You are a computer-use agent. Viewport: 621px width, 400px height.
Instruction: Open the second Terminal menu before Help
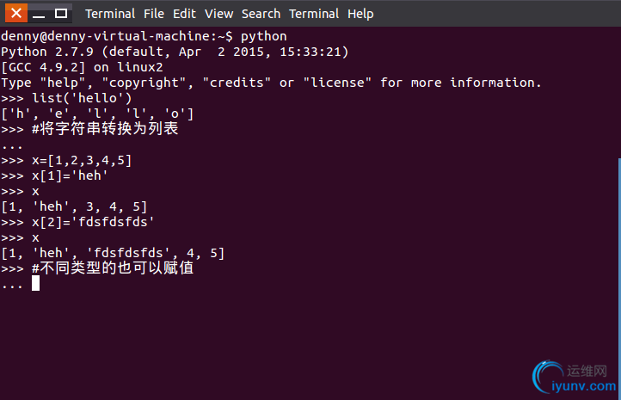tap(314, 14)
